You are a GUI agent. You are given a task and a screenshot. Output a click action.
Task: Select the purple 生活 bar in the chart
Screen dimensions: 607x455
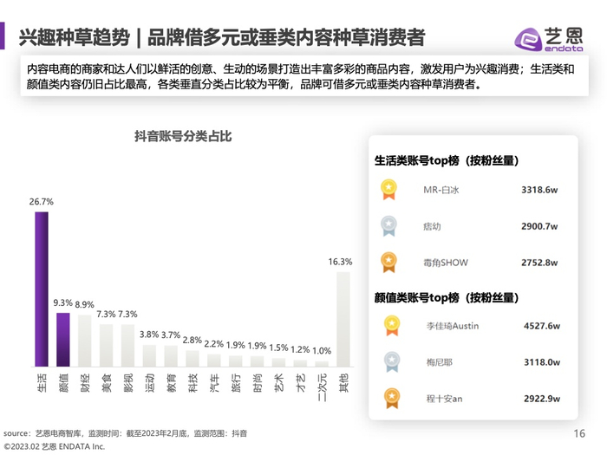42,289
